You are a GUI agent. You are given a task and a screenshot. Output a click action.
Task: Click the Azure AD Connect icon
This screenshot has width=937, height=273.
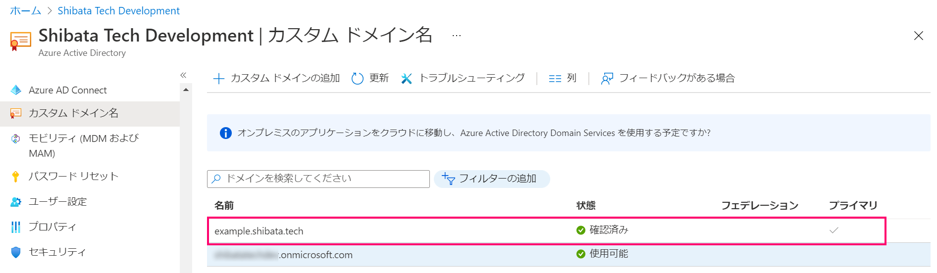click(16, 90)
